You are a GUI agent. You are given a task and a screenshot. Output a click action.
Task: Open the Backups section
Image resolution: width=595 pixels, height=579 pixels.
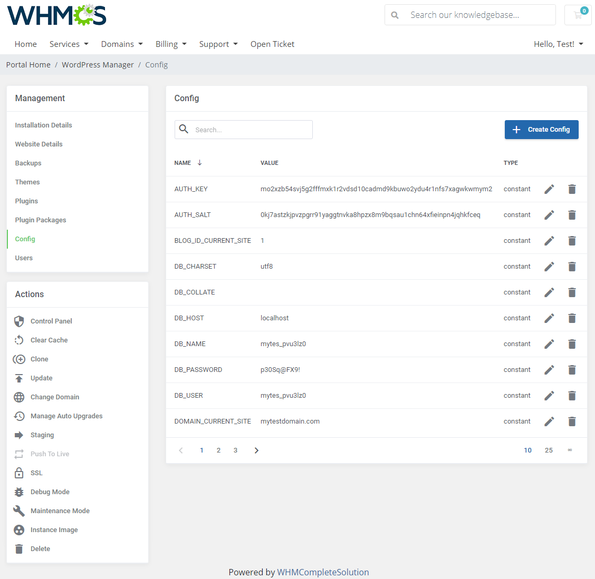tap(28, 163)
